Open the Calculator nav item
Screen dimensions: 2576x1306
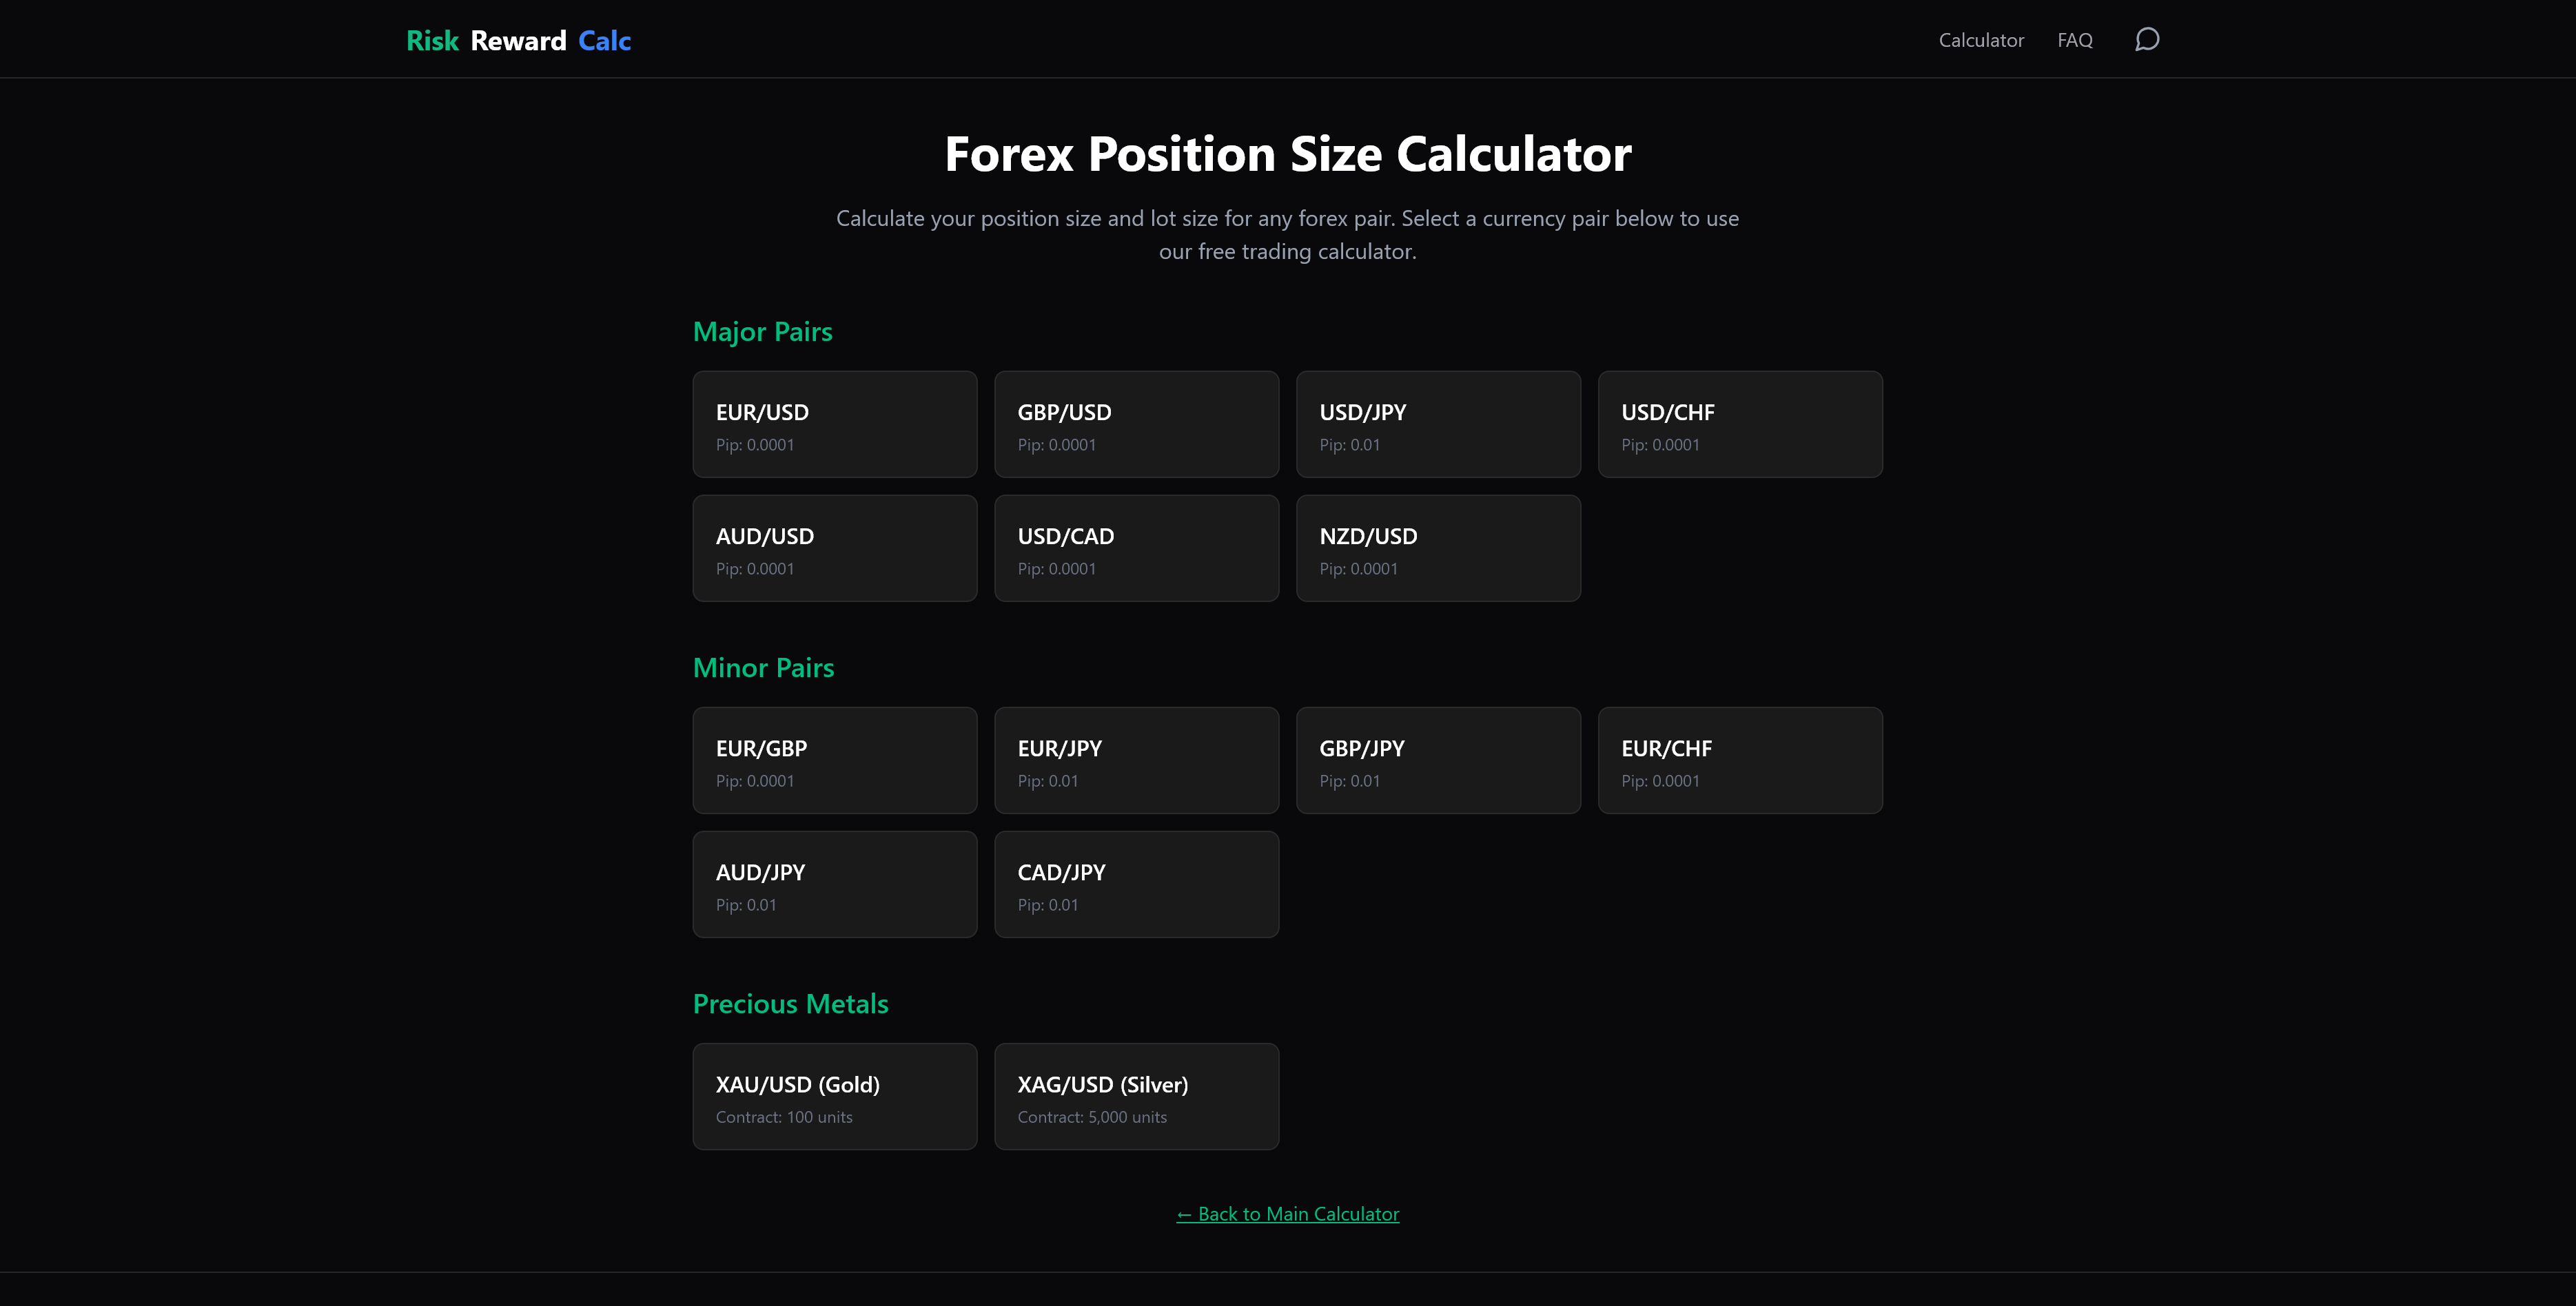pyautogui.click(x=1980, y=40)
